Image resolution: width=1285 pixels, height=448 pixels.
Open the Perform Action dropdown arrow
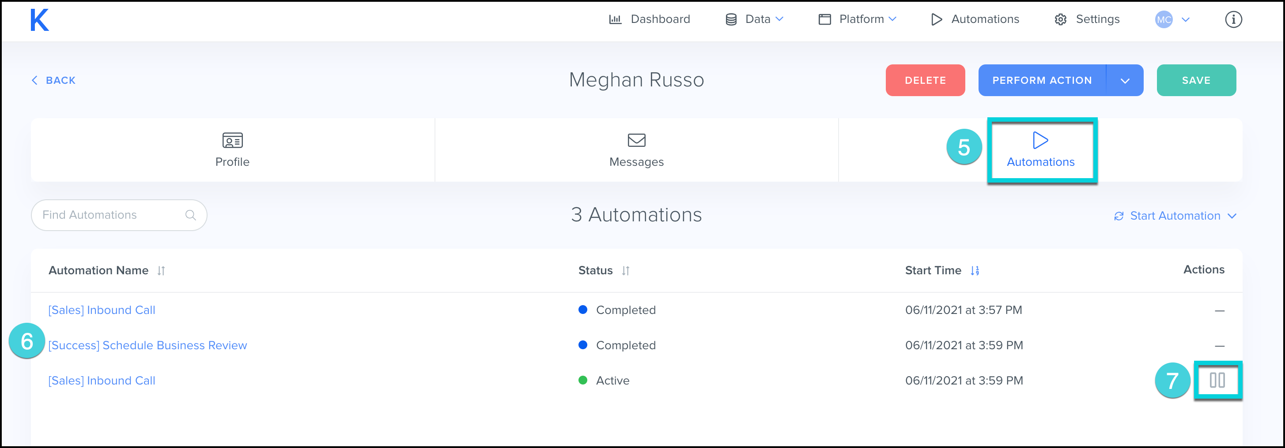click(1124, 80)
